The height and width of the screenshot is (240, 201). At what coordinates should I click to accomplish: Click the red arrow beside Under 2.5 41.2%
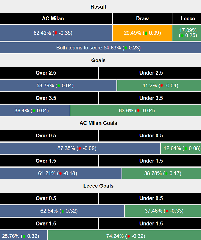point(162,86)
